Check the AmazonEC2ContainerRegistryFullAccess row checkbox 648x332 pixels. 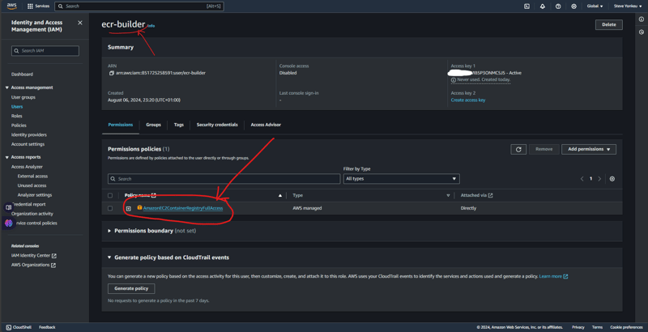point(110,208)
